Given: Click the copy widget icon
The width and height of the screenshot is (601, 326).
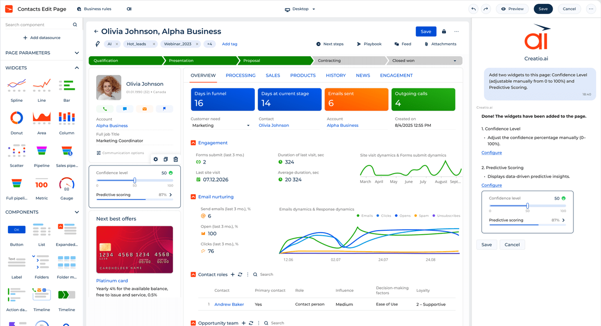Looking at the screenshot, I should click(166, 159).
